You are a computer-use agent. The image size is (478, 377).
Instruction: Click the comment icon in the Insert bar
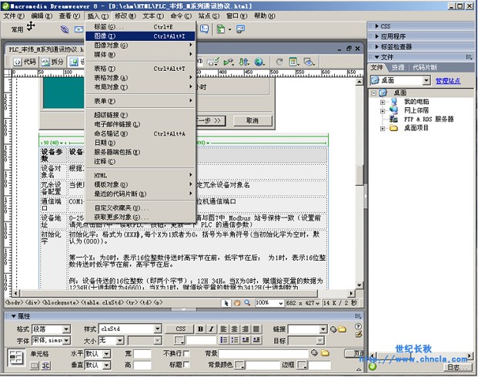pyautogui.click(x=205, y=29)
